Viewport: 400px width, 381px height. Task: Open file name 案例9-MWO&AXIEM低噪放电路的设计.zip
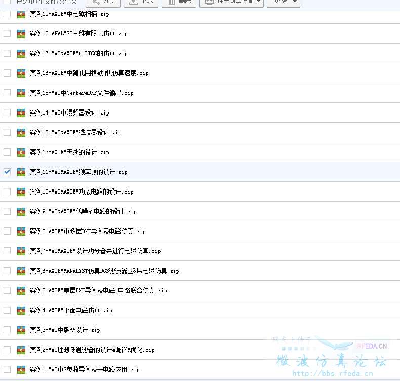[83, 211]
